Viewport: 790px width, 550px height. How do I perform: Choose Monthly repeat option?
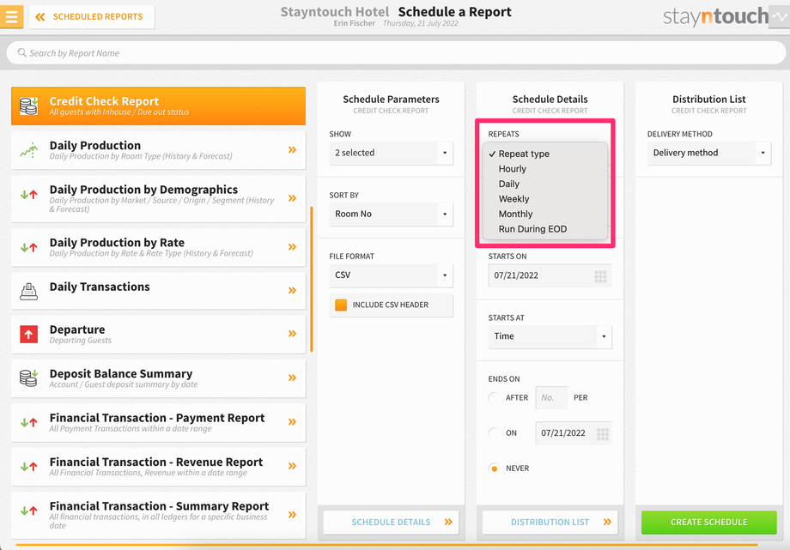click(x=544, y=214)
